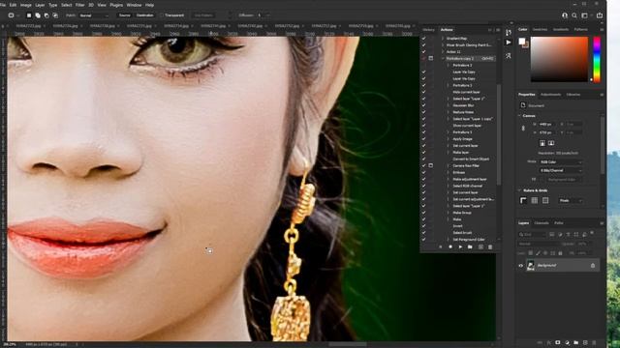
Task: Toggle dialog box for Camera Raw Filter
Action: pyautogui.click(x=431, y=165)
